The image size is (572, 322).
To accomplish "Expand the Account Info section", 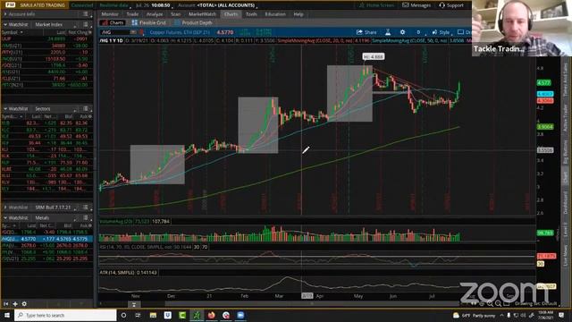I will coord(5,14).
